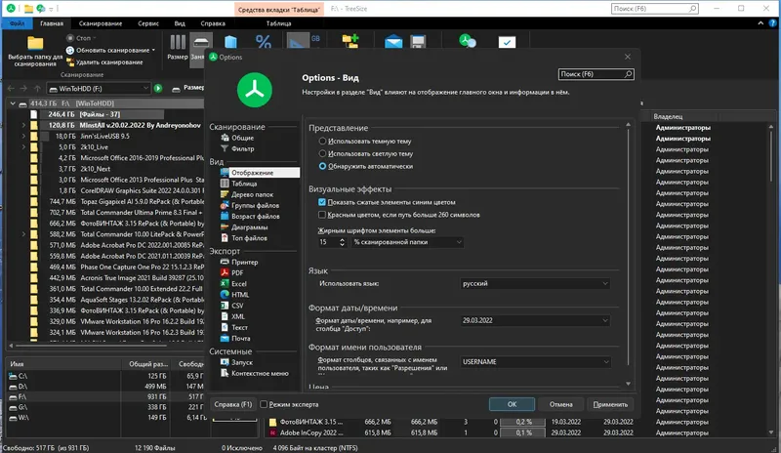Open the Фильтр options page
This screenshot has height=453, width=781.
[242, 148]
